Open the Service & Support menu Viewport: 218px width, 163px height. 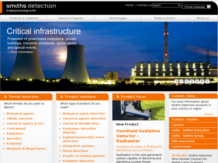click(x=71, y=18)
